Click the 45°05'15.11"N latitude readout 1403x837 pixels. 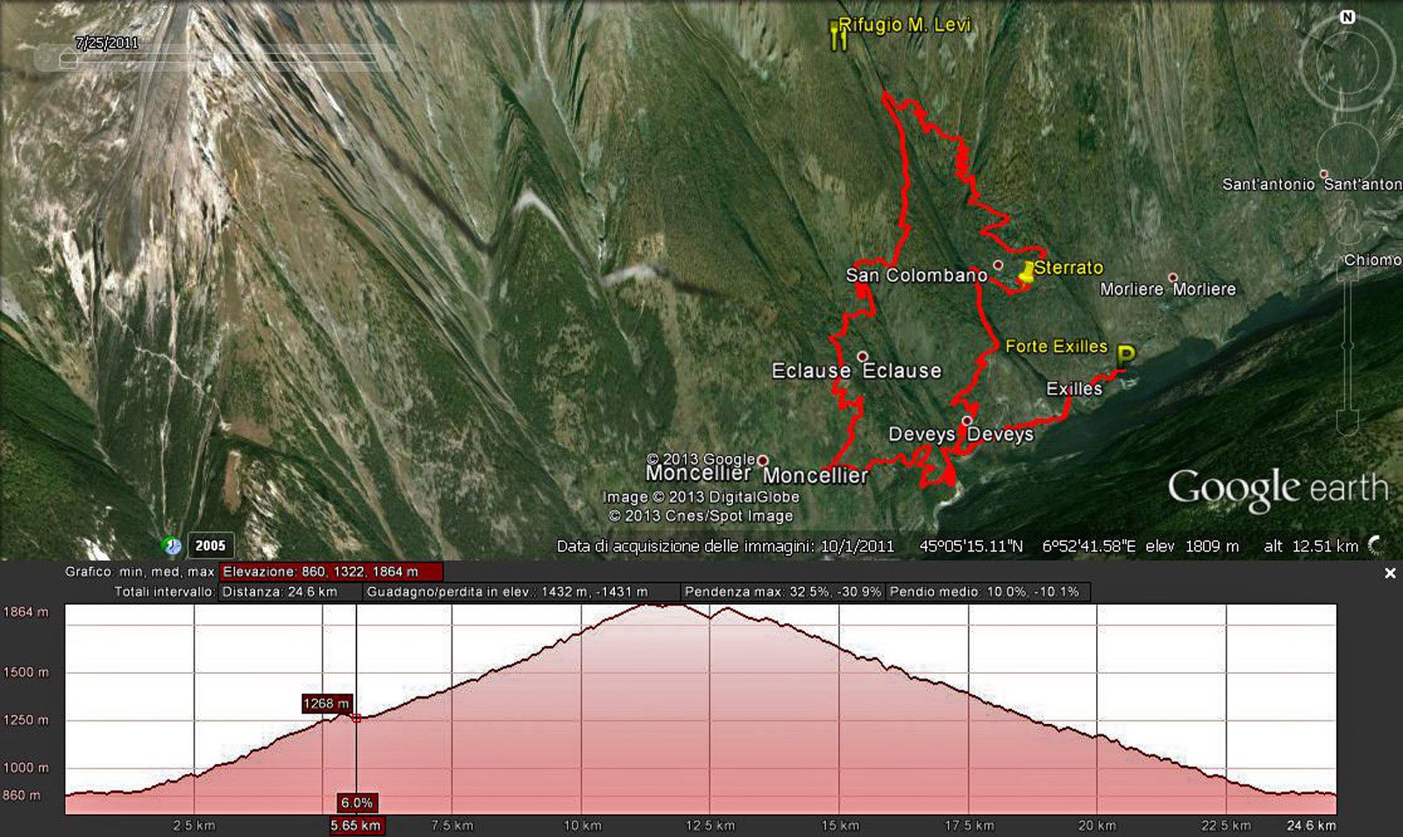coord(971,546)
